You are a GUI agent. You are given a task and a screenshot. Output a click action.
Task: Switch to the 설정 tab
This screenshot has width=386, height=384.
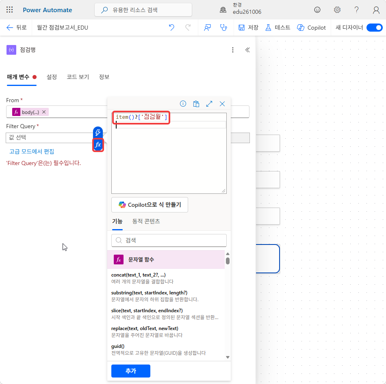tap(52, 77)
